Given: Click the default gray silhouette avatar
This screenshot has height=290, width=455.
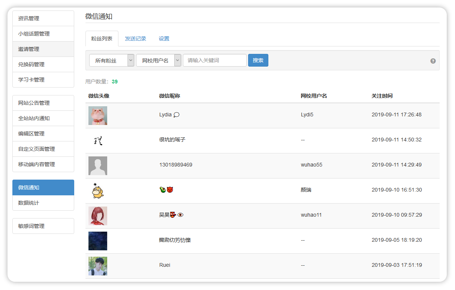Looking at the screenshot, I should tap(98, 166).
